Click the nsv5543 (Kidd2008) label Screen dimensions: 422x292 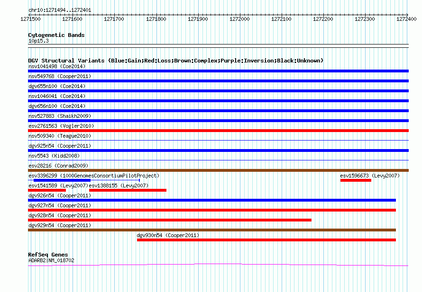coord(54,156)
